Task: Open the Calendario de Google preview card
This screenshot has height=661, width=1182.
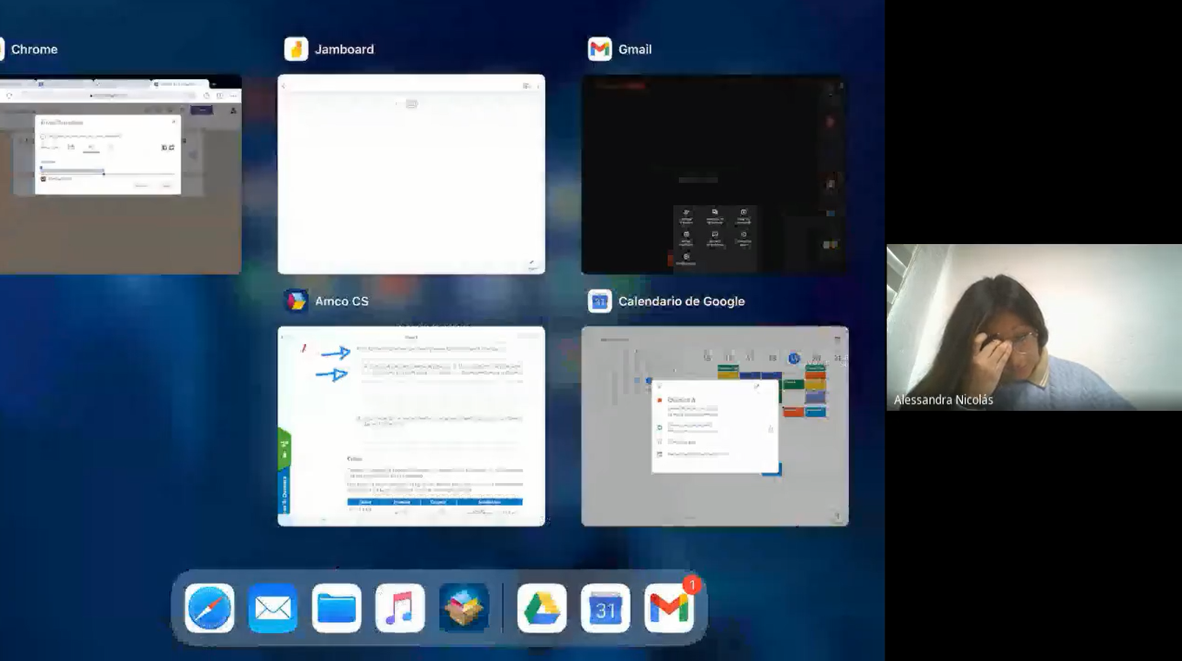Action: click(714, 426)
